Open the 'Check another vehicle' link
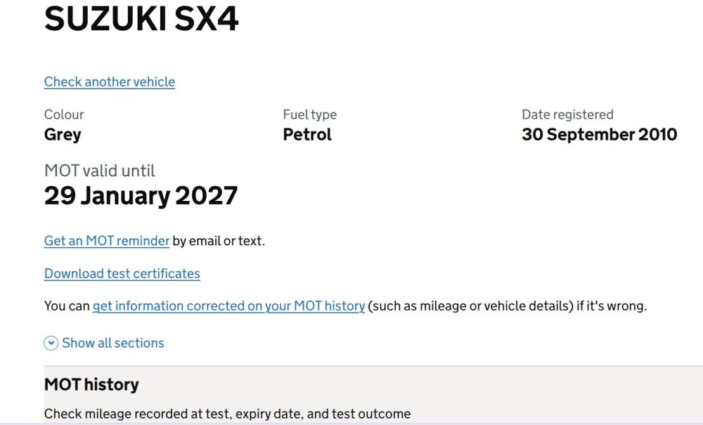The image size is (703, 425). [110, 82]
